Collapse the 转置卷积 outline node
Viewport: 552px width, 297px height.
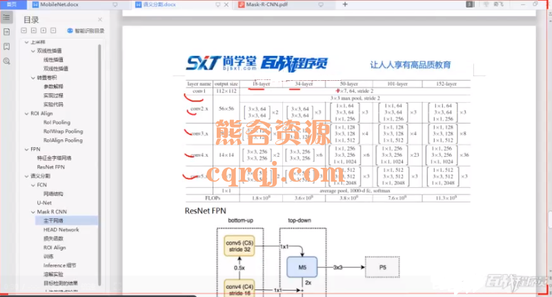[32, 78]
